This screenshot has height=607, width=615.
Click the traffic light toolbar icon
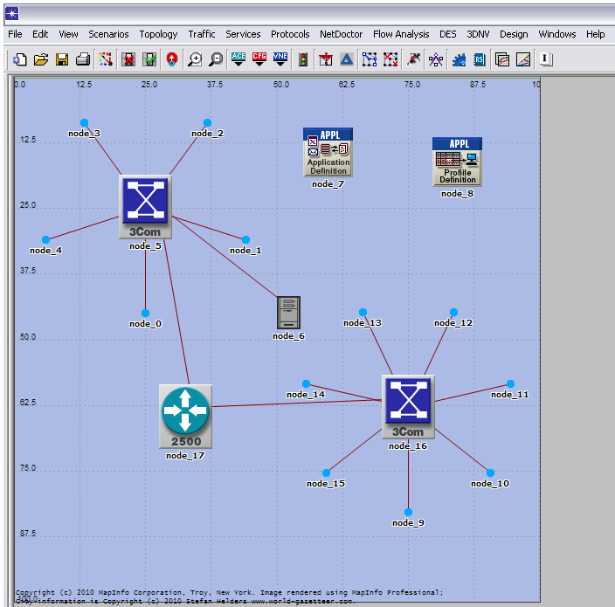pos(303,59)
